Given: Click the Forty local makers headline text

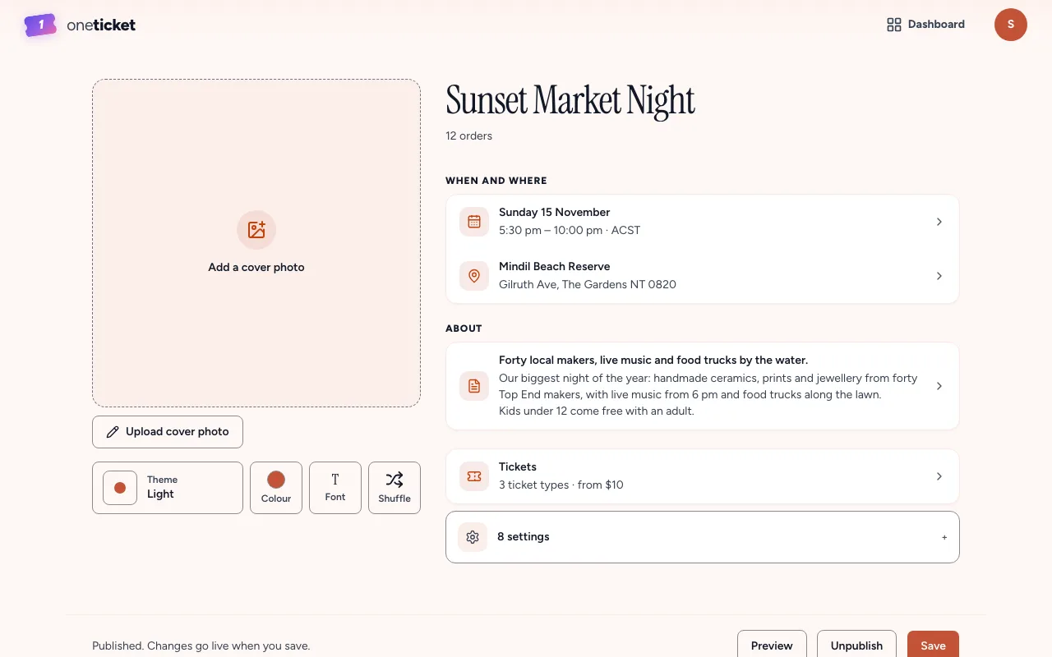Looking at the screenshot, I should click(653, 360).
